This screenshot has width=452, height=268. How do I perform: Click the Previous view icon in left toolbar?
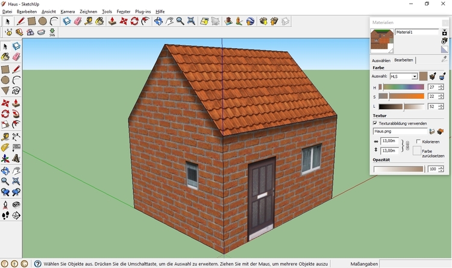coord(5,192)
